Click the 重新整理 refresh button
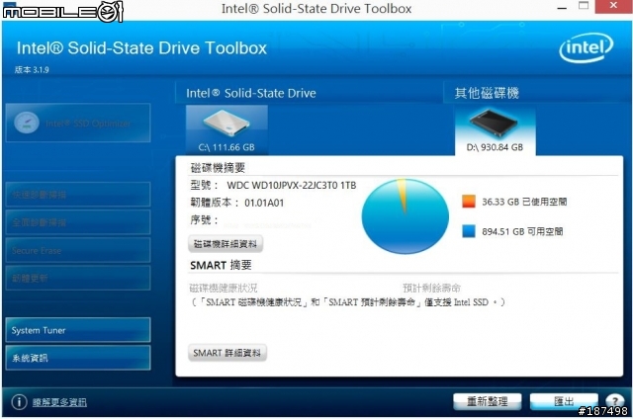 (x=488, y=401)
